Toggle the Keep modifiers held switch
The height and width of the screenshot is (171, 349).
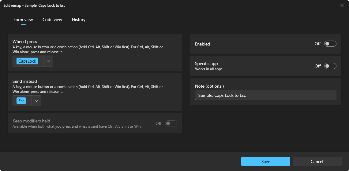click(x=171, y=123)
